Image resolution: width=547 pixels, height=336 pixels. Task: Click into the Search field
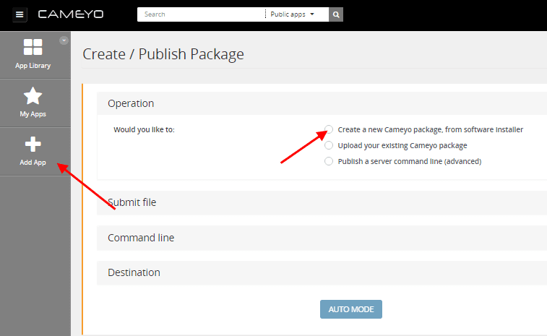202,14
